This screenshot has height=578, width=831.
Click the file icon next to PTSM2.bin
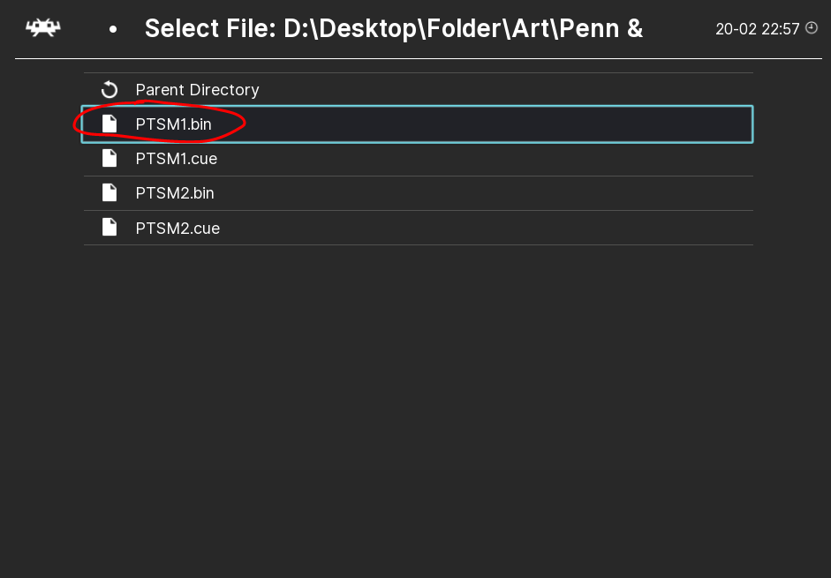point(110,192)
